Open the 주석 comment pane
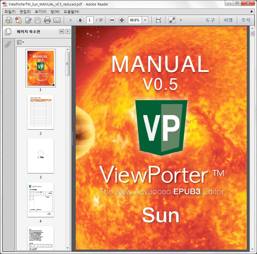The width and height of the screenshot is (257, 254). pyautogui.click(x=246, y=20)
